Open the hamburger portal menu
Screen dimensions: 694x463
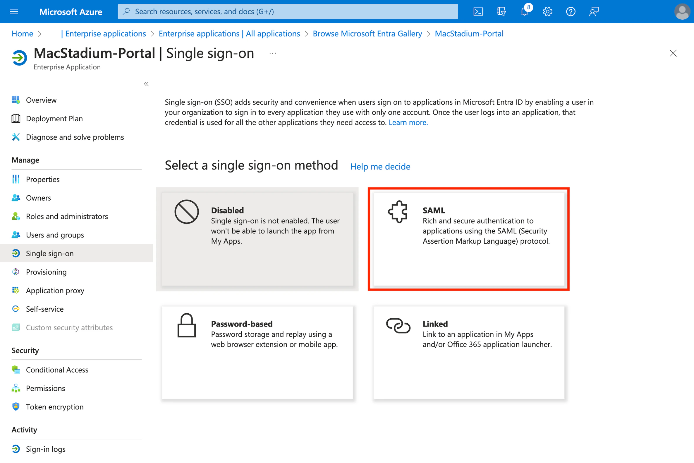(14, 11)
